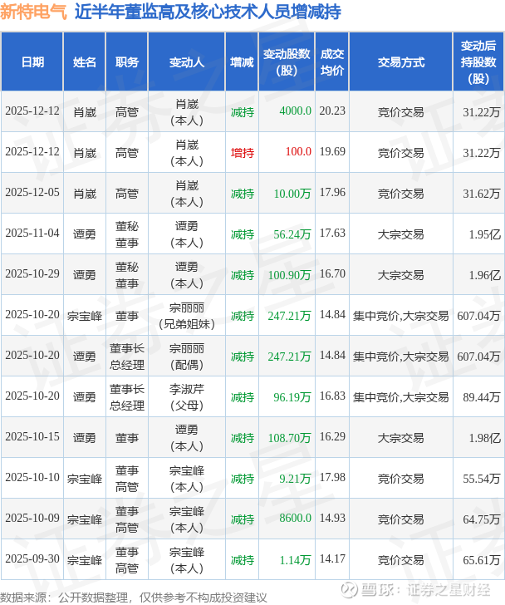Image resolution: width=505 pixels, height=605 pixels.
Task: Select the 日期 column header
Action: point(32,61)
